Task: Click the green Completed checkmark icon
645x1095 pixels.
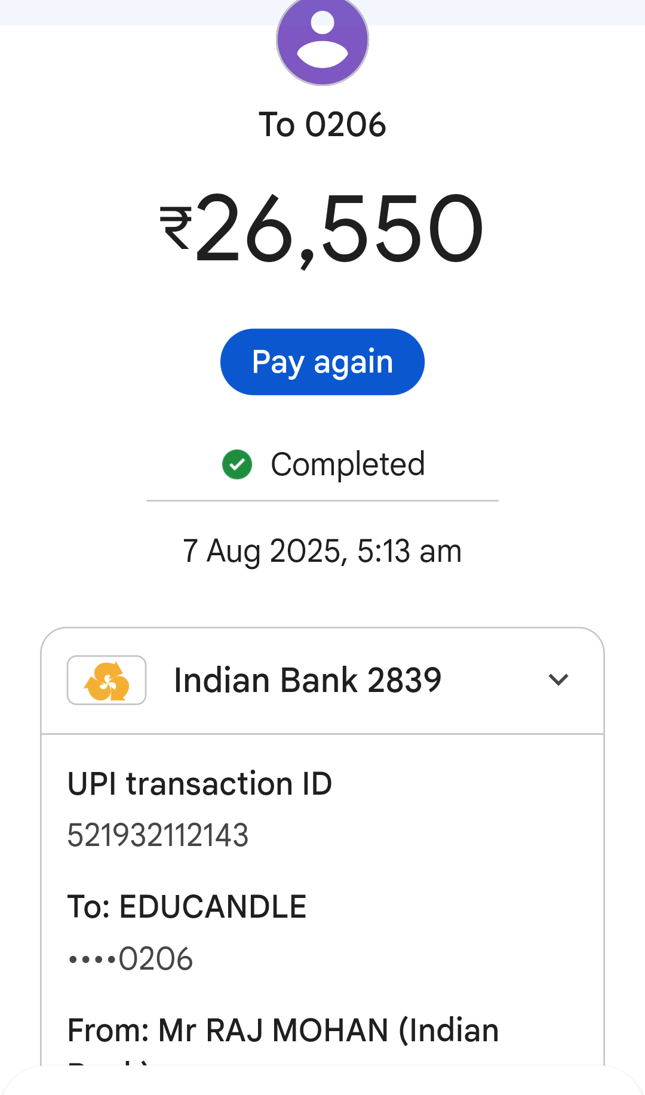Action: click(x=237, y=465)
